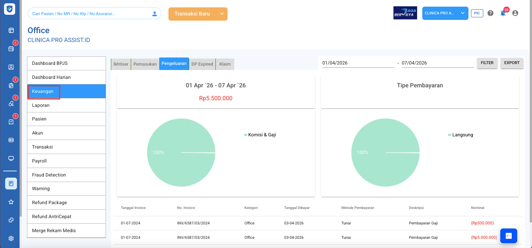The image size is (532, 248).
Task: Open the user account profile icon
Action: (515, 13)
